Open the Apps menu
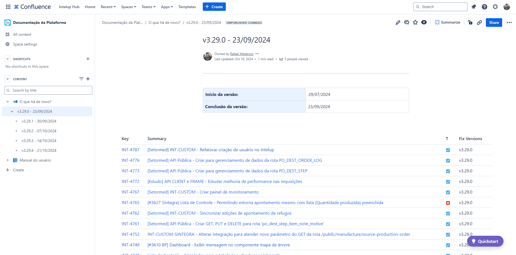The width and height of the screenshot is (516, 255). point(166,7)
